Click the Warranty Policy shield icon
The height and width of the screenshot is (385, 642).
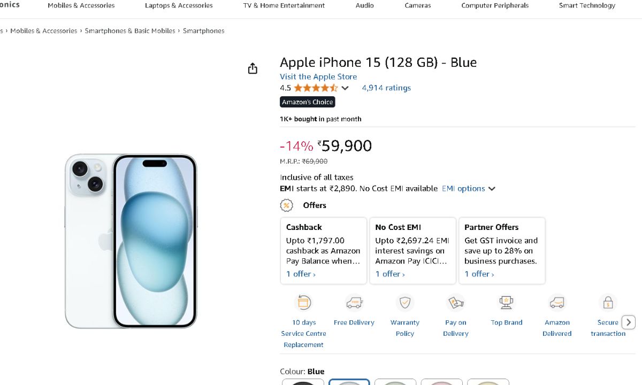click(x=405, y=303)
